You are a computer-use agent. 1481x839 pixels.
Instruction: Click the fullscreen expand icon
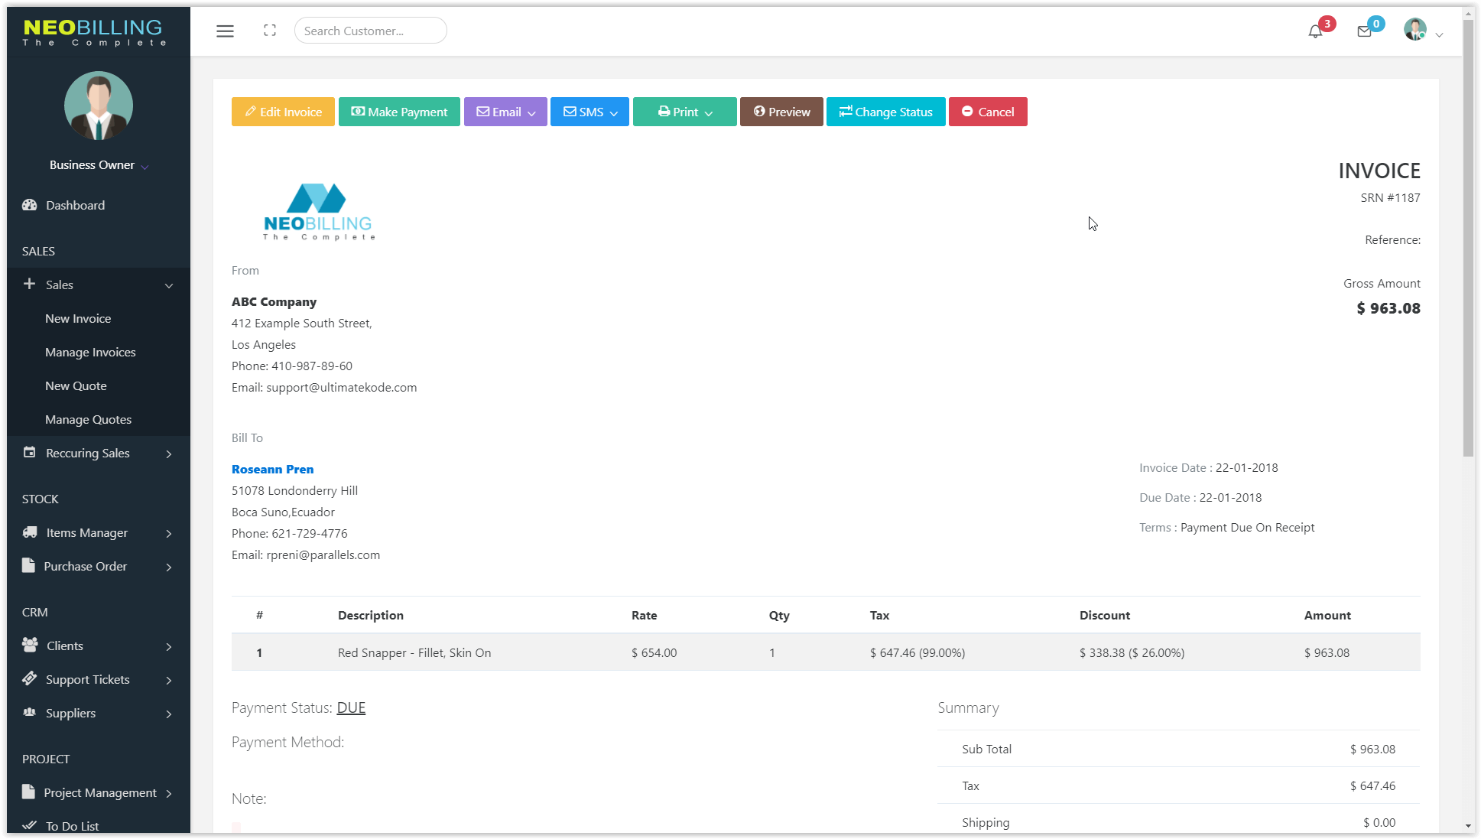click(x=270, y=31)
